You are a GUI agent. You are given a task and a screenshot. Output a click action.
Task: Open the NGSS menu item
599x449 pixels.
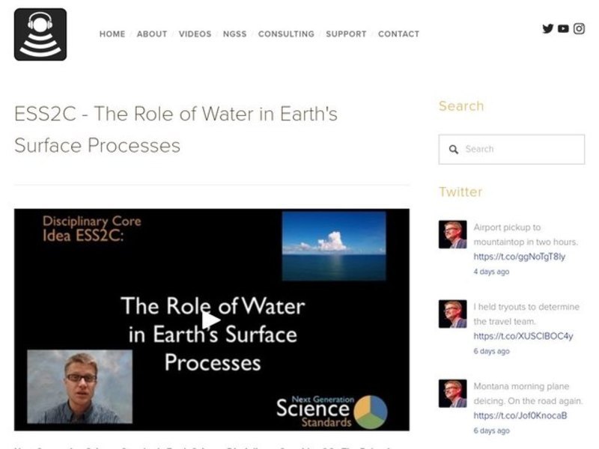235,34
